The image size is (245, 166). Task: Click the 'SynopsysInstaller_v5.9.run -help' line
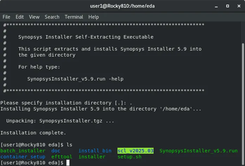coord(75,79)
